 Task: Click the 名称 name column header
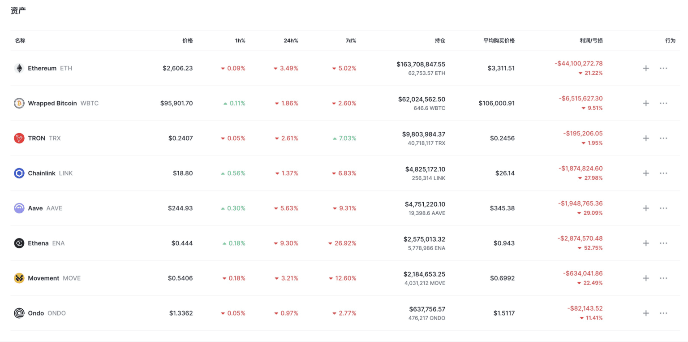[x=20, y=41]
